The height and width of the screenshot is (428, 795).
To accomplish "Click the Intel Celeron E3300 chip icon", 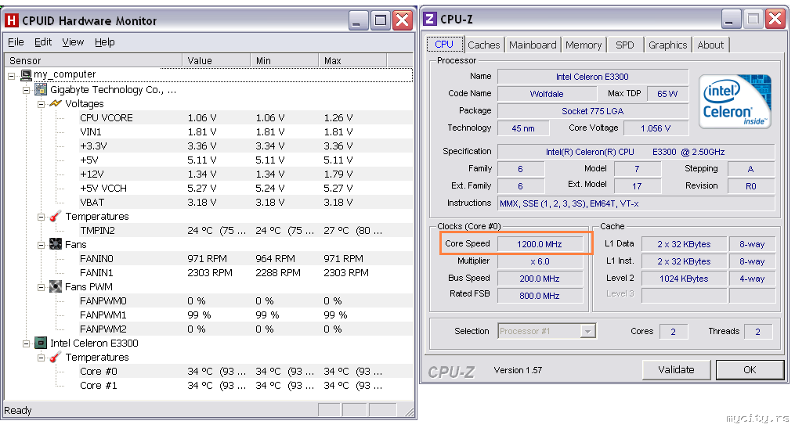I will 41,343.
